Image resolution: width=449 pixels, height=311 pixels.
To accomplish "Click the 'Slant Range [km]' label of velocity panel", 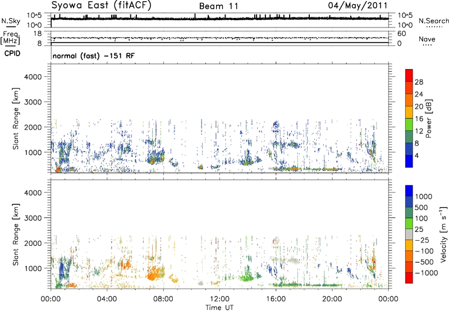I will pos(16,234).
